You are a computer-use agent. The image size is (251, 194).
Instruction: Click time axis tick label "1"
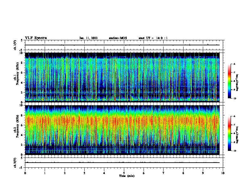45,173
